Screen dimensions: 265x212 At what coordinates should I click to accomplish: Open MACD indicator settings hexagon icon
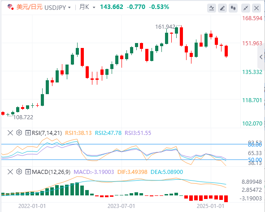(19, 172)
